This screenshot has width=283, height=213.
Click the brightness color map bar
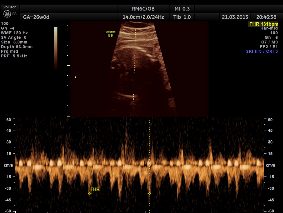pyautogui.click(x=56, y=48)
